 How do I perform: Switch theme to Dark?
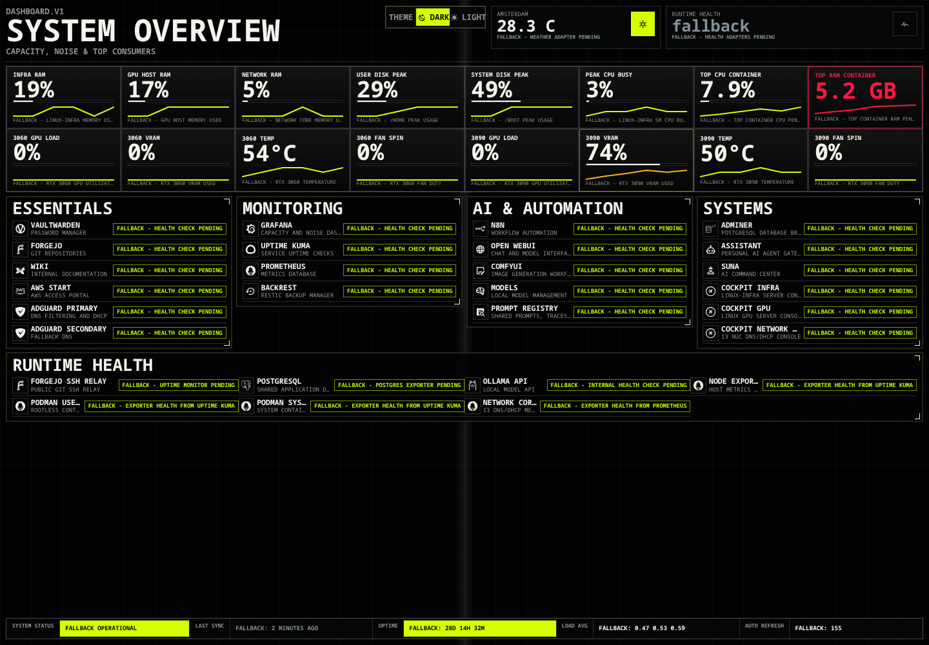(x=433, y=17)
